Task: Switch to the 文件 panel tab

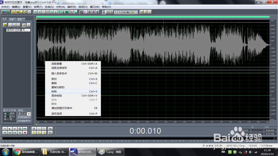Action: (x=4, y=19)
